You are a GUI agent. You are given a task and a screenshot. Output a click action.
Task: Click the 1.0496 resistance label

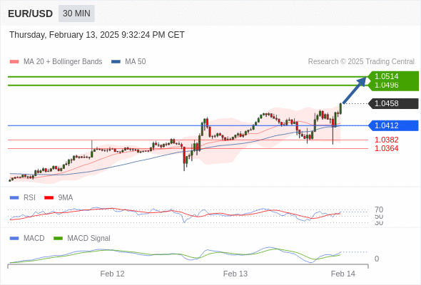click(387, 85)
